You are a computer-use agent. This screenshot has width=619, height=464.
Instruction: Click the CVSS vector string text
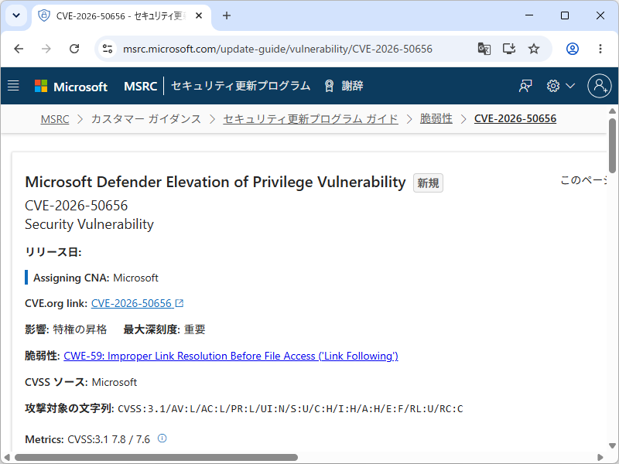point(291,409)
